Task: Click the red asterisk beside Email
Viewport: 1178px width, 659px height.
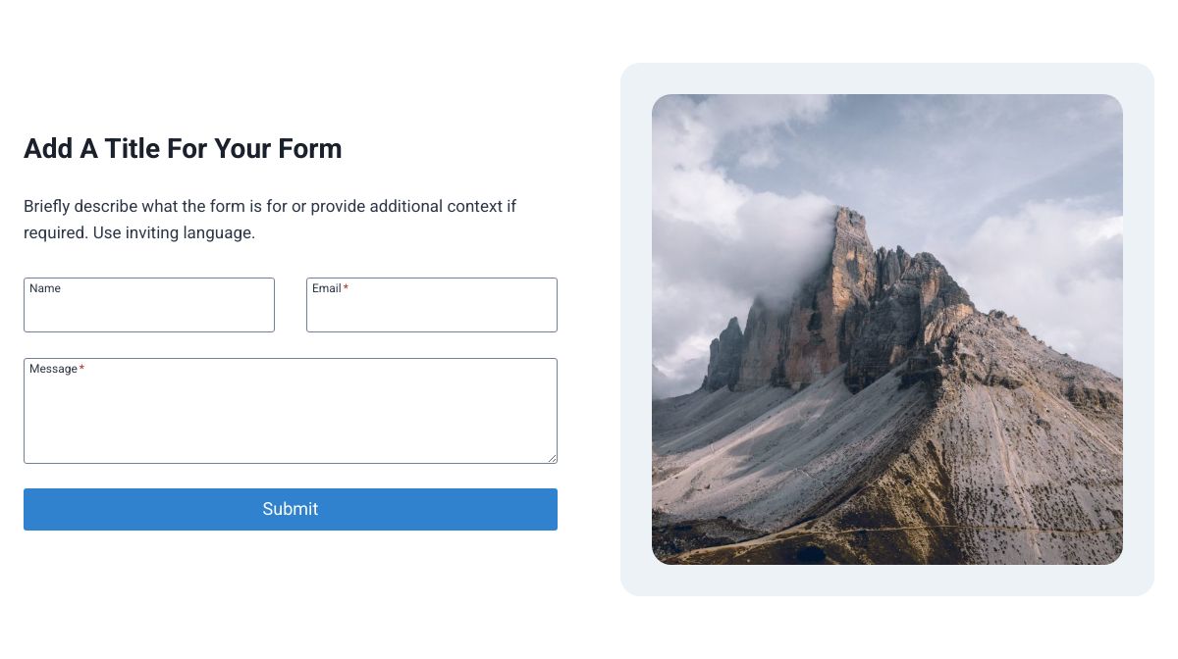Action: pos(346,288)
